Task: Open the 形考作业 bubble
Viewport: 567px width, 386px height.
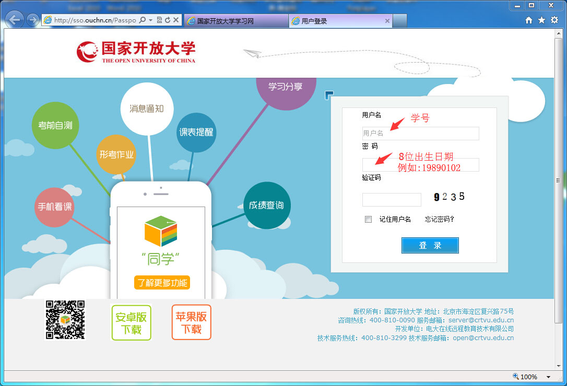Action: (x=116, y=155)
